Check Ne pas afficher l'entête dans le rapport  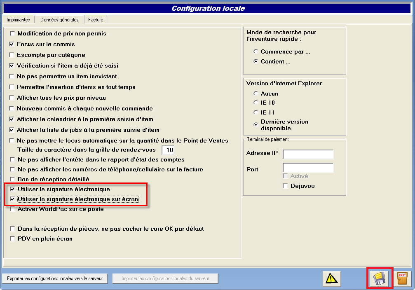coord(12,159)
